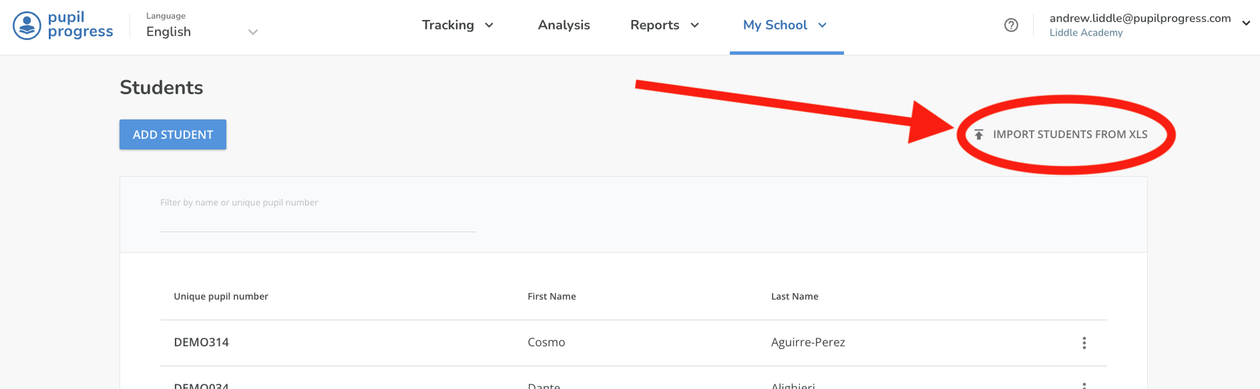Click the Liddle Academy link
Screen dimensions: 1260x389
point(1086,33)
